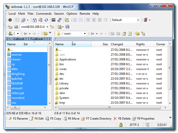Click the remote panel horizontal scrollbar
Image resolution: width=178 pixels, height=133 pixels.
(110, 107)
